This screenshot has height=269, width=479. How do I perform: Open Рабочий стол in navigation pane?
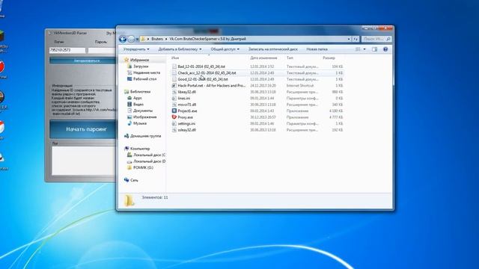point(144,79)
